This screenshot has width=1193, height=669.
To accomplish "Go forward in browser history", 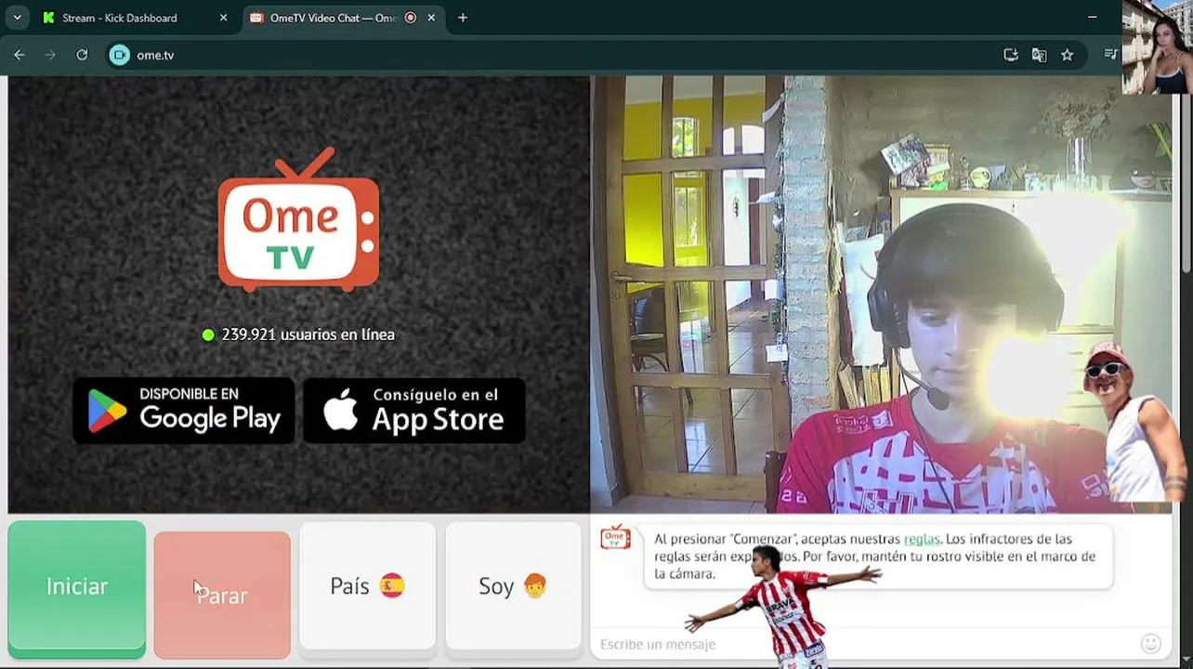I will coord(50,55).
